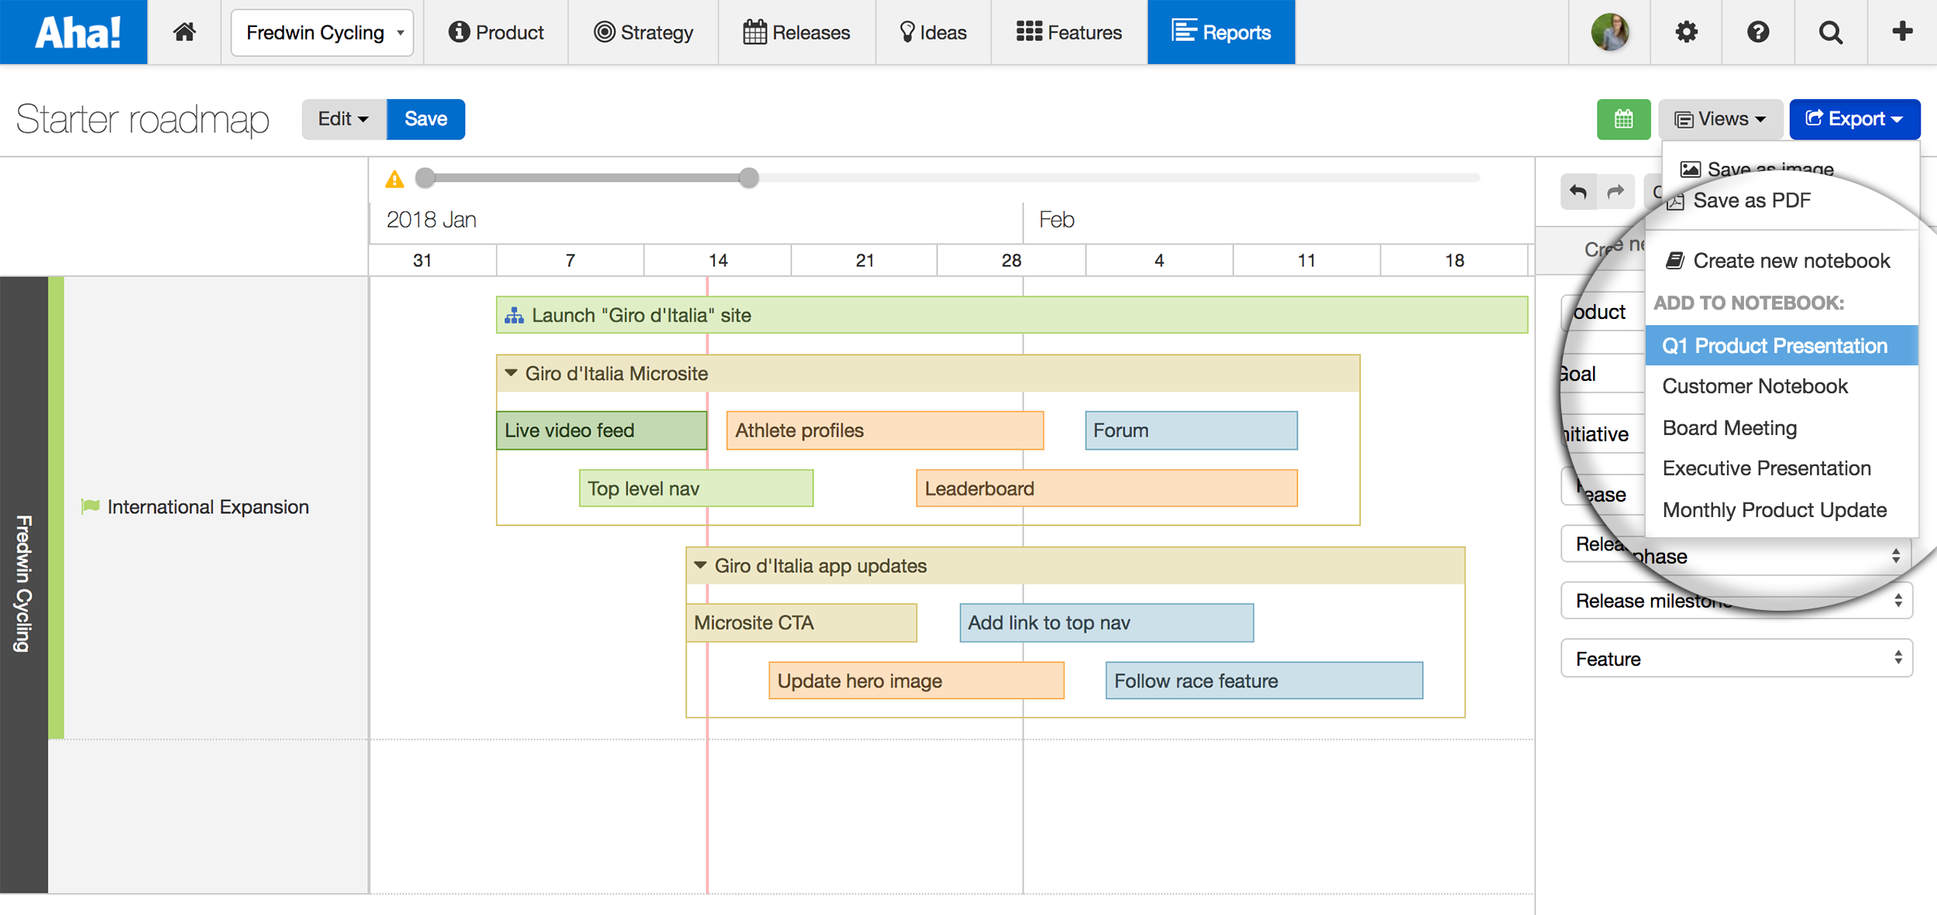
Task: Click the Save button
Action: 425,118
